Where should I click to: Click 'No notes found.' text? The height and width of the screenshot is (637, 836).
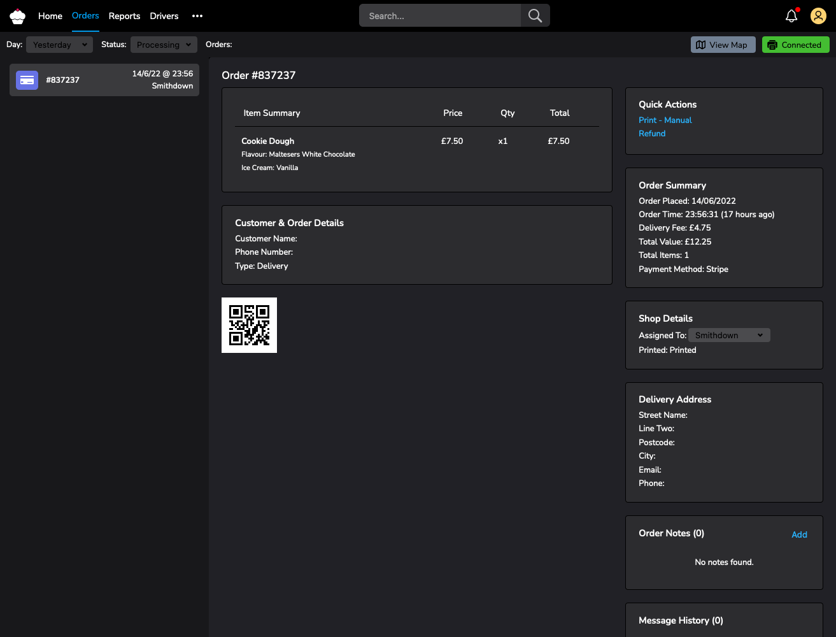724,562
